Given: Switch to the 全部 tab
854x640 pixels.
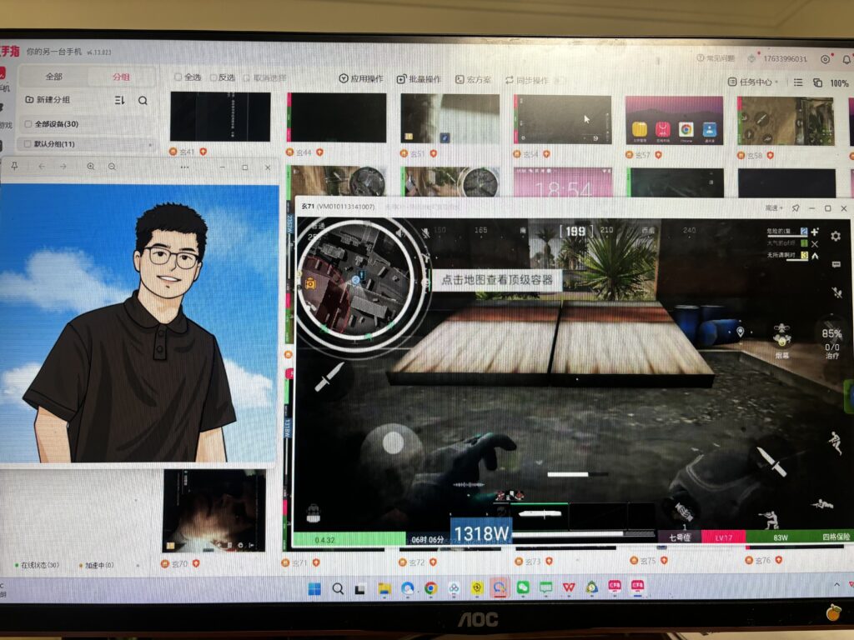Looking at the screenshot, I should [53, 77].
